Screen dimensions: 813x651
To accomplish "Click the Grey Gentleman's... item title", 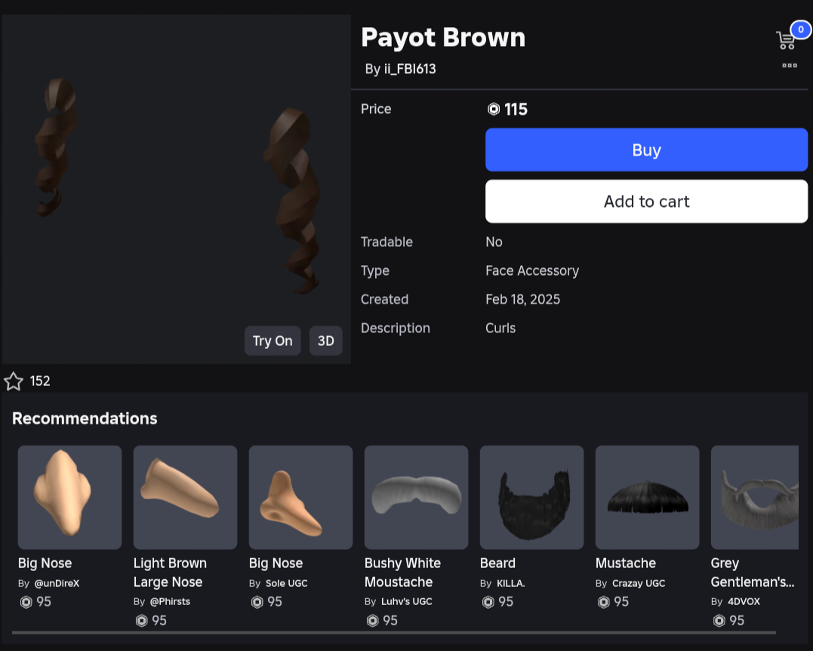I will click(x=753, y=572).
